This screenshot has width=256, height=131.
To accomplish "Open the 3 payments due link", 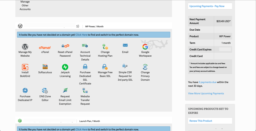I will 207,82.
